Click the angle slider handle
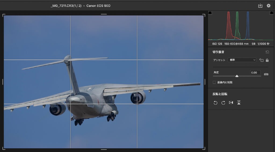Image resolution: width=275 pixels, height=152 pixels. coord(237,76)
